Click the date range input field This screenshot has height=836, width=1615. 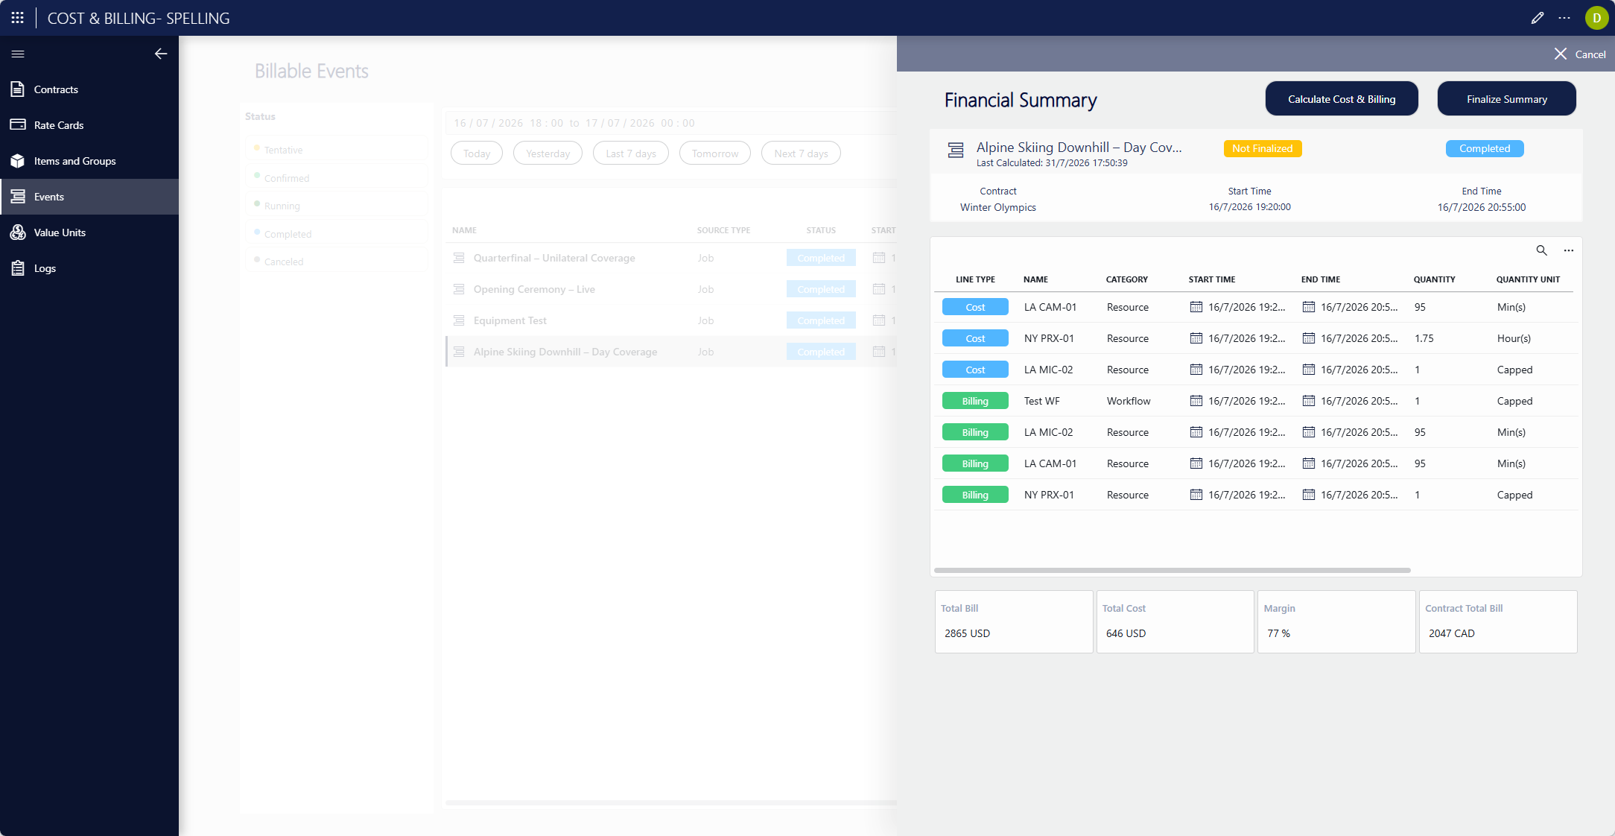coord(670,123)
